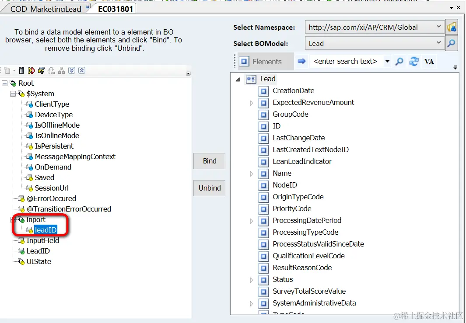
Task: Select the EC031801 tab
Action: click(116, 9)
